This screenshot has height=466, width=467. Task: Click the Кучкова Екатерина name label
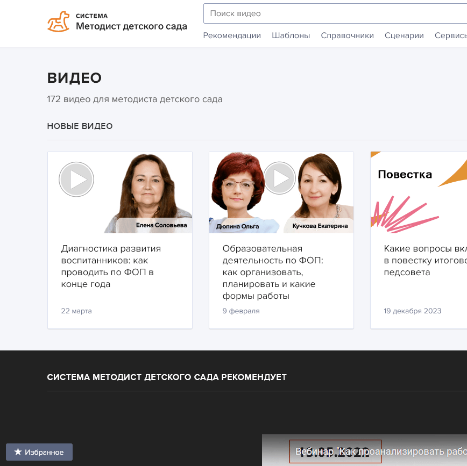320,226
